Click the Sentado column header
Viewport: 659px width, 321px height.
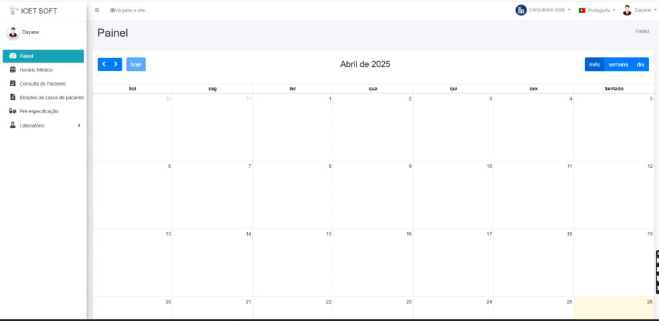[614, 89]
